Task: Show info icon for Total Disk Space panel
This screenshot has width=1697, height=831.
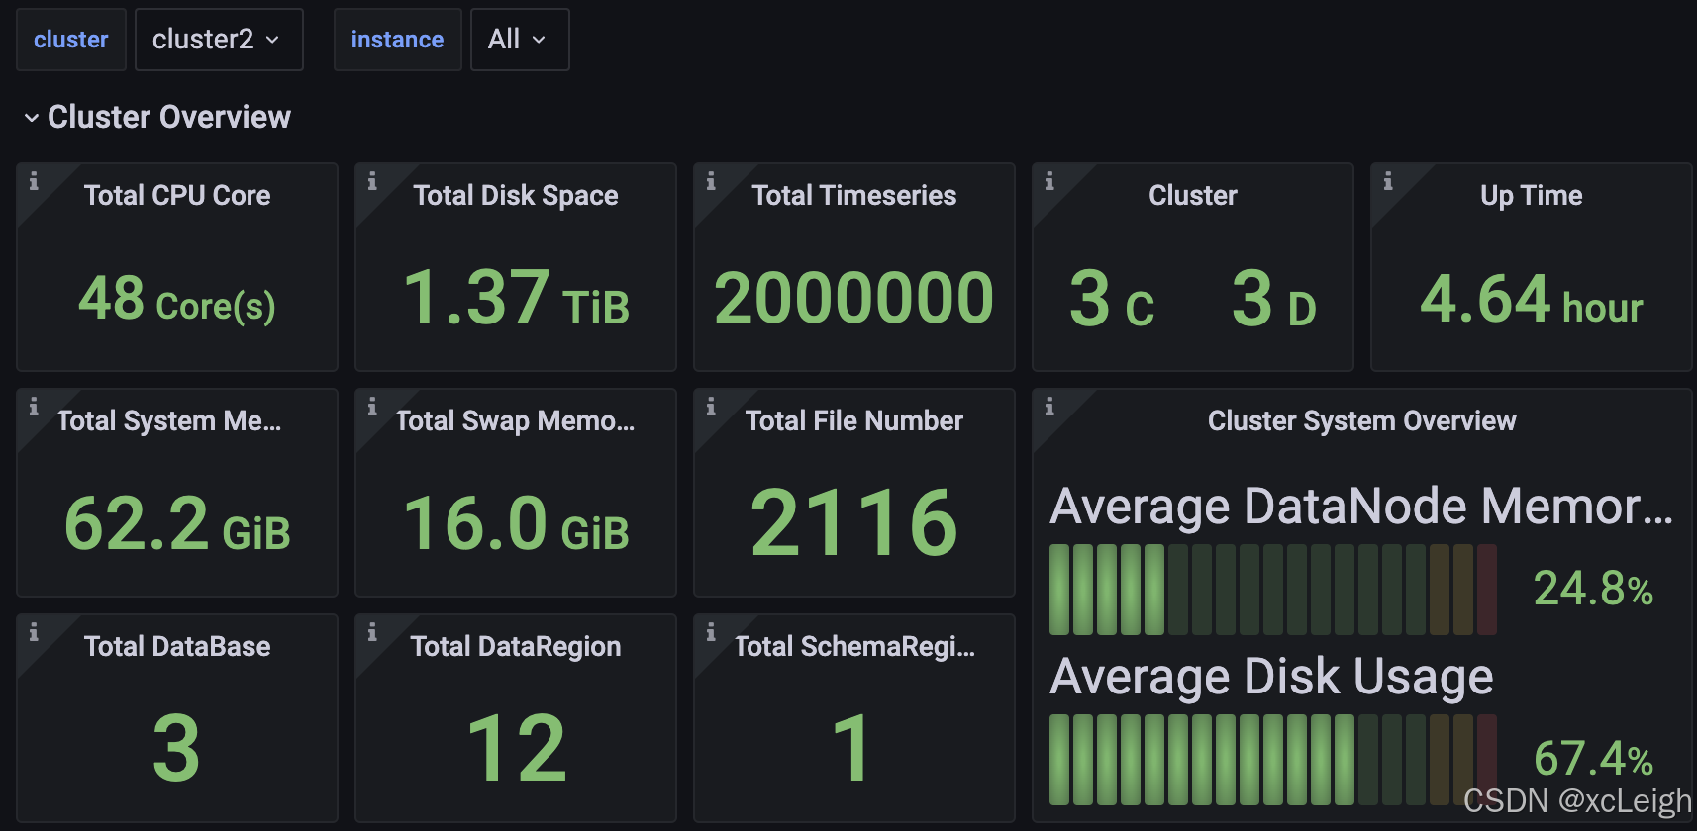Action: click(x=372, y=181)
